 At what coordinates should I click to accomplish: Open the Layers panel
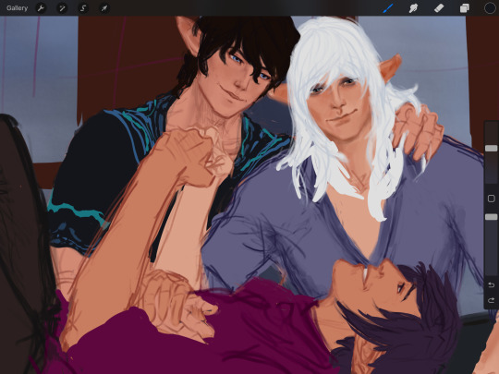pos(464,8)
